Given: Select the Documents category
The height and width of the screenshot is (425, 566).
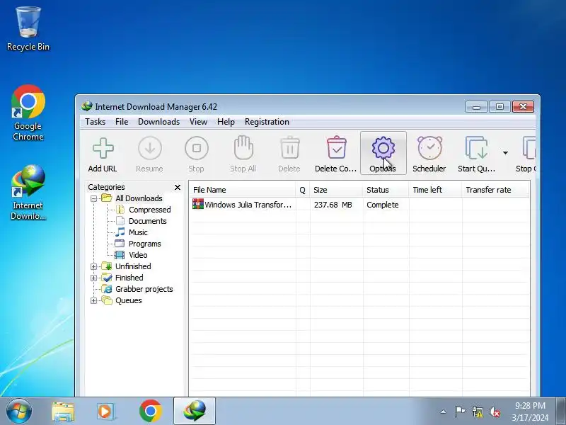Looking at the screenshot, I should pyautogui.click(x=148, y=221).
